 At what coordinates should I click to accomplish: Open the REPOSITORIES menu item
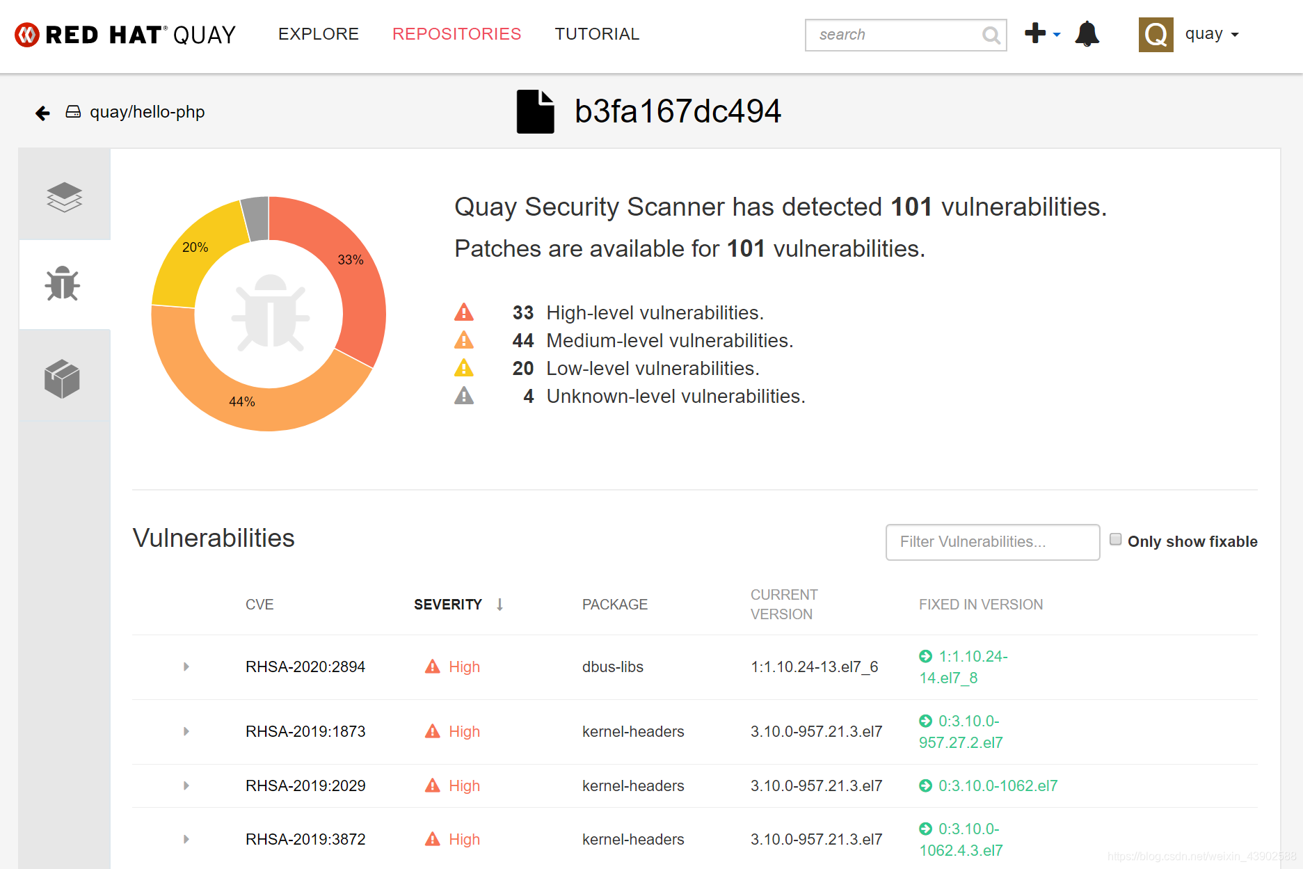(x=456, y=34)
